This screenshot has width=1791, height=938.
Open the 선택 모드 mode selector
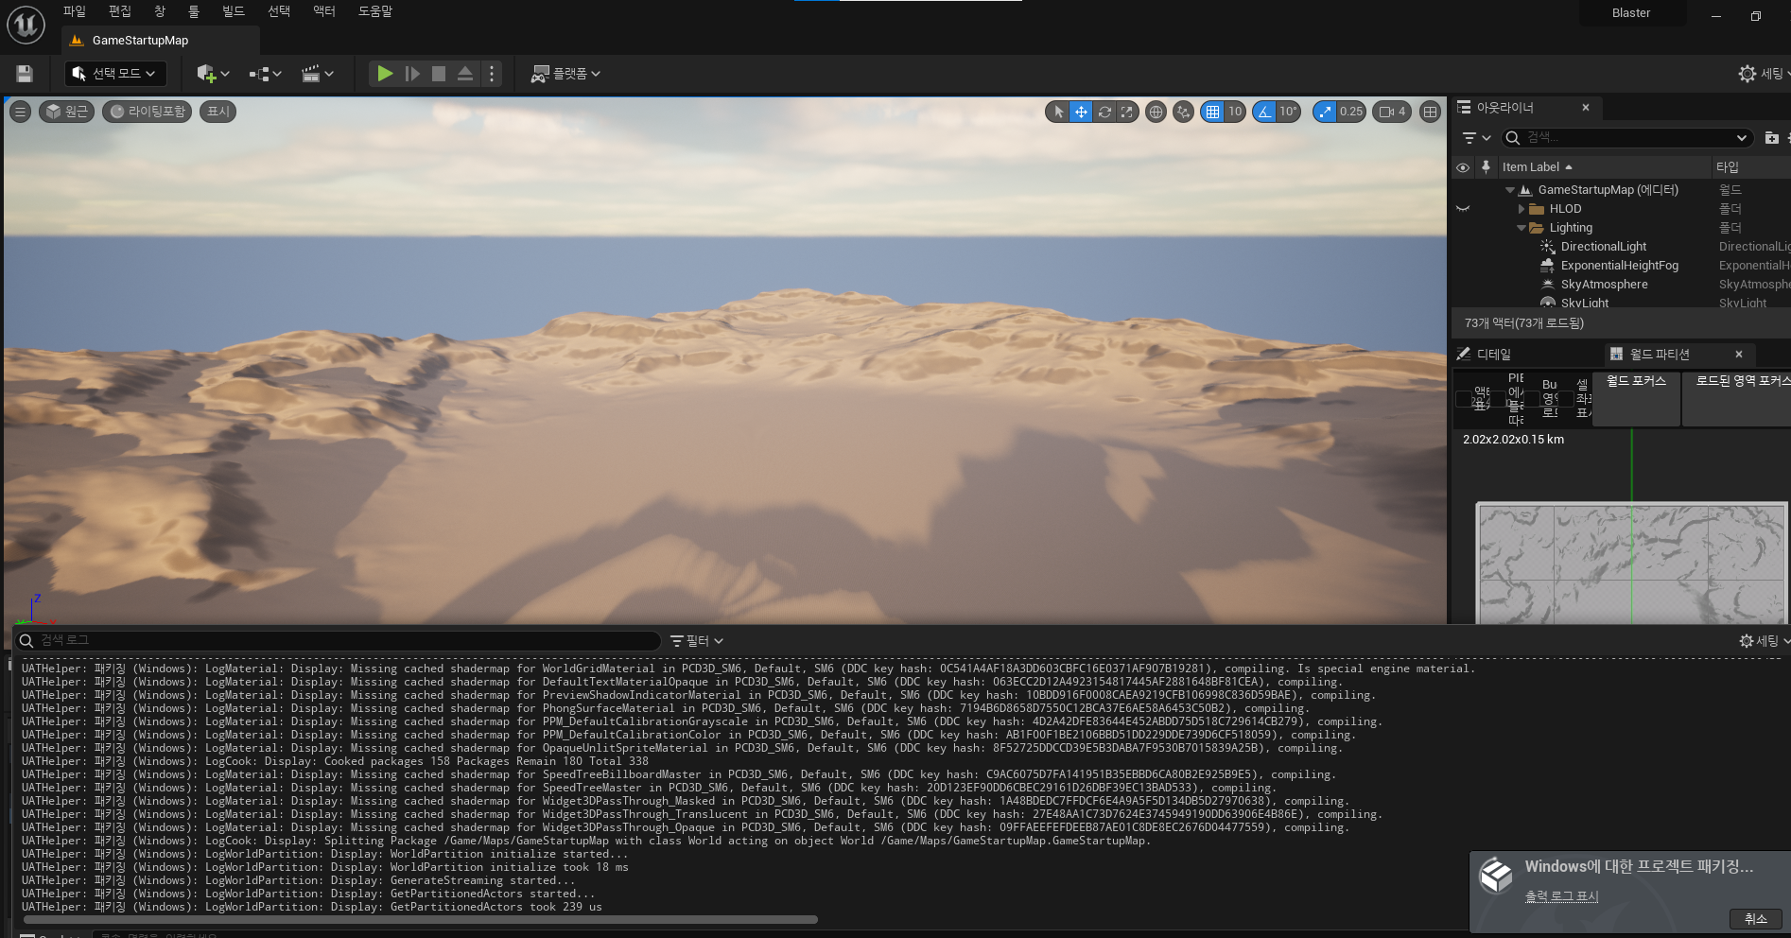tap(115, 74)
